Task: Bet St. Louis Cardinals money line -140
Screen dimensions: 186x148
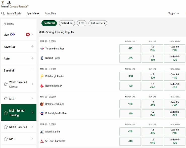Action: click(130, 141)
